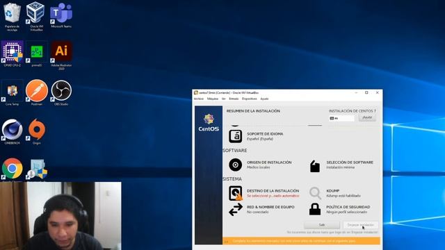Open the shield-marked shortcut beside Chrome
This screenshot has height=250, width=445.
coord(37,169)
